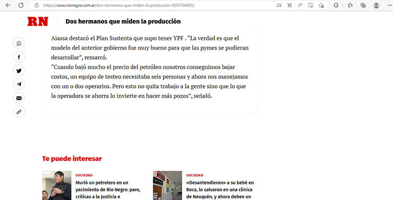The width and height of the screenshot is (393, 200).
Task: Open the Favorites list panel
Action: click(350, 5)
